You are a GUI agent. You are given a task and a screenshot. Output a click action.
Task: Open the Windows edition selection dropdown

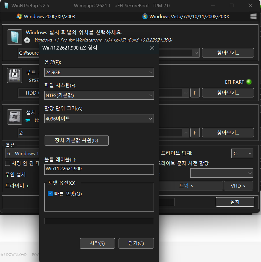tap(22, 153)
